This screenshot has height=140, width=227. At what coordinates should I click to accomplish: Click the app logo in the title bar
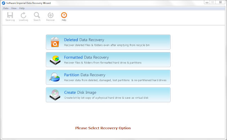tap(4, 3)
